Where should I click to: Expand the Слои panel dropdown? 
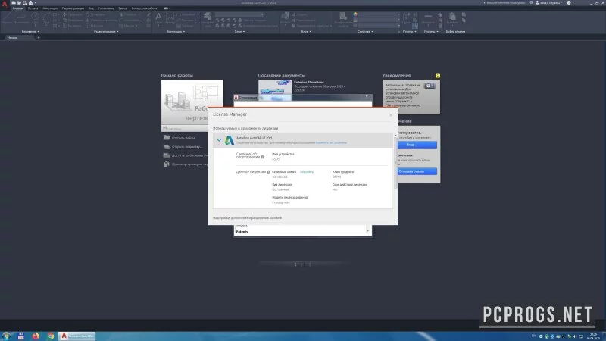pos(239,31)
